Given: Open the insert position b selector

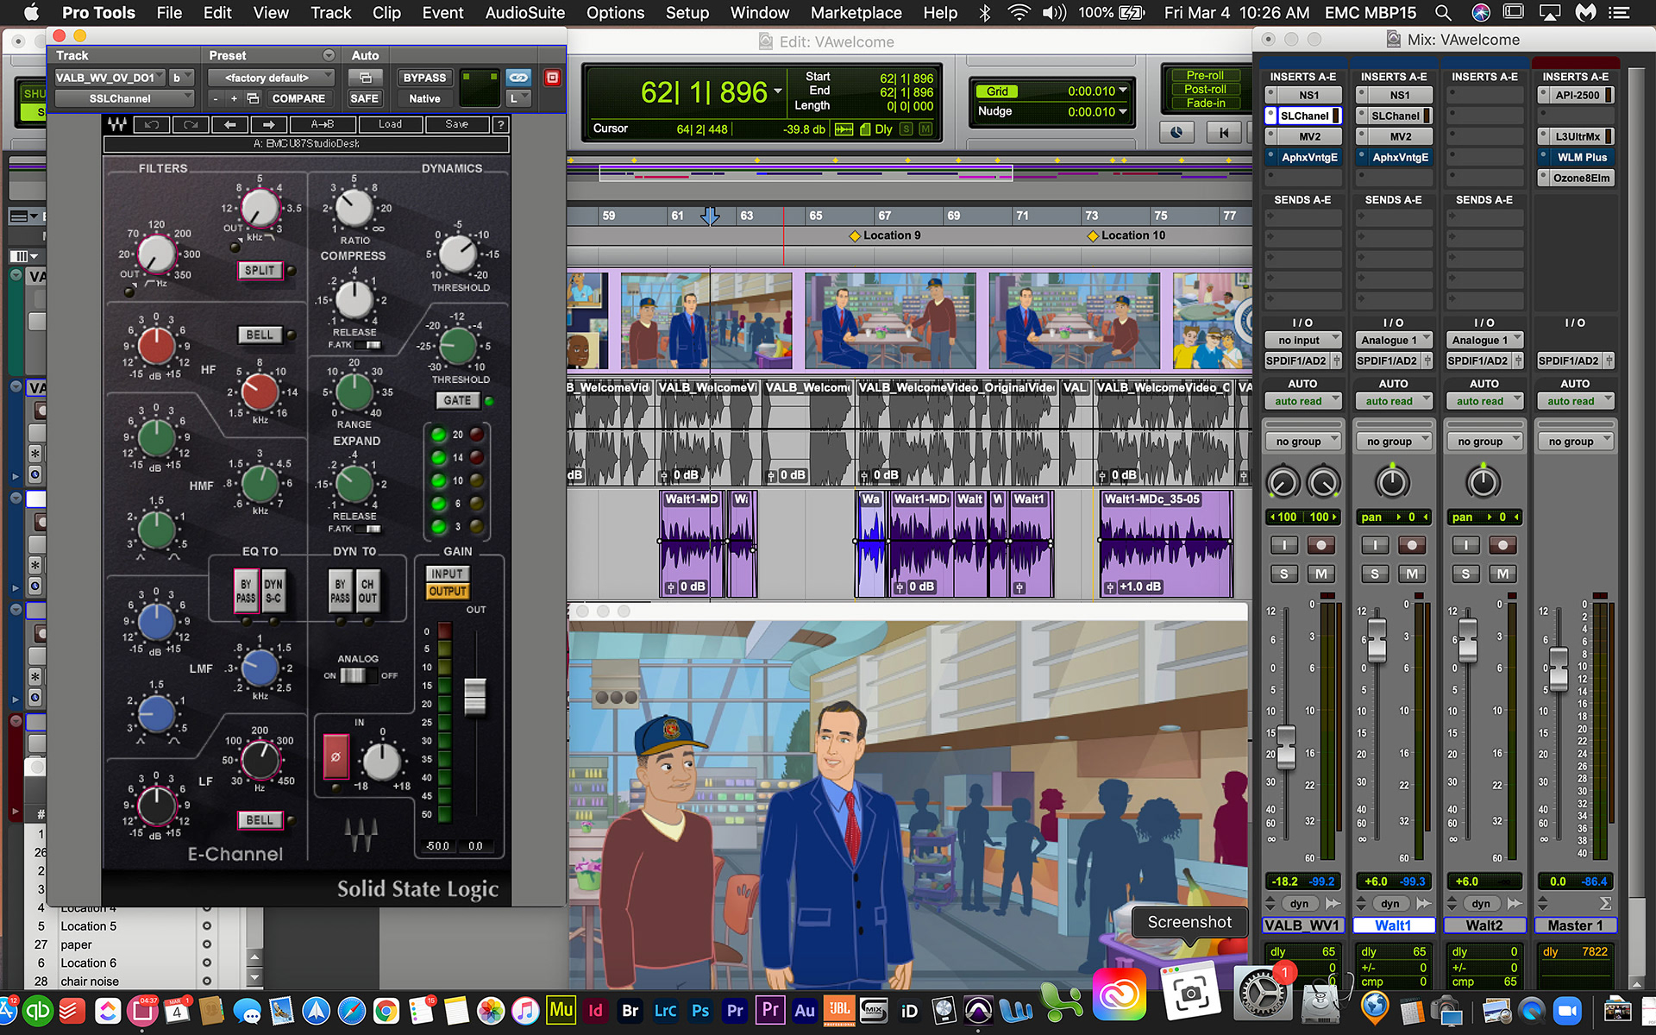Looking at the screenshot, I should 181,78.
